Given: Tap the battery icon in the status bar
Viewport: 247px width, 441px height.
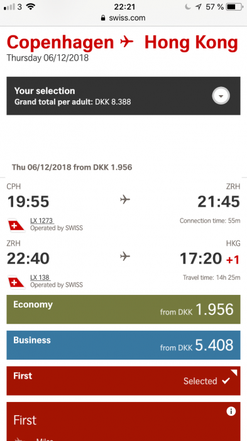Looking at the screenshot, I should tap(234, 7).
